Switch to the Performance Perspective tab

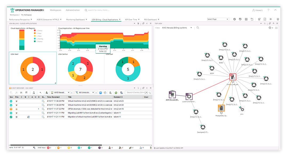(19, 19)
